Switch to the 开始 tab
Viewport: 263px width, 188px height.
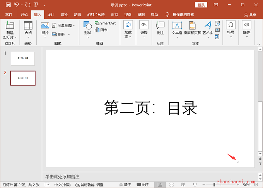[24, 15]
